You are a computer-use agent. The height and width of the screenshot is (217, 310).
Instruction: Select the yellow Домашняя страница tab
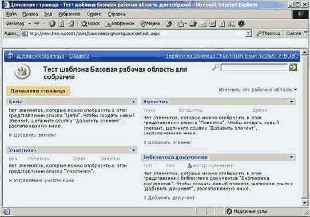(x=38, y=91)
